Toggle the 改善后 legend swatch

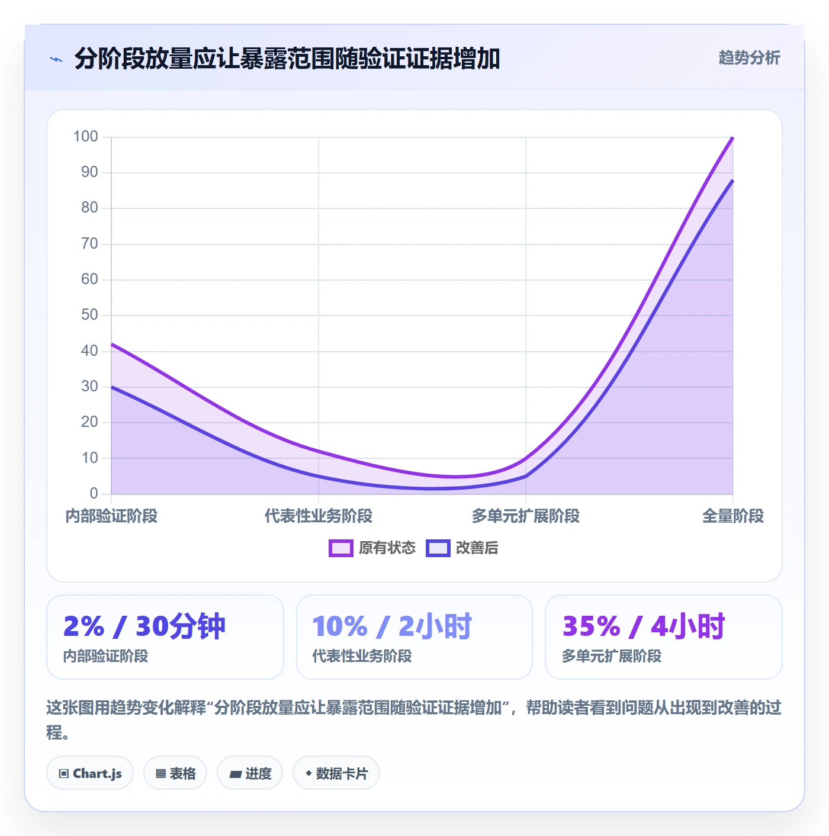pyautogui.click(x=438, y=548)
